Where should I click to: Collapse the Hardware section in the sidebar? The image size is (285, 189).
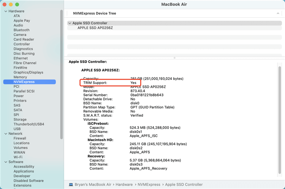pos(6,11)
